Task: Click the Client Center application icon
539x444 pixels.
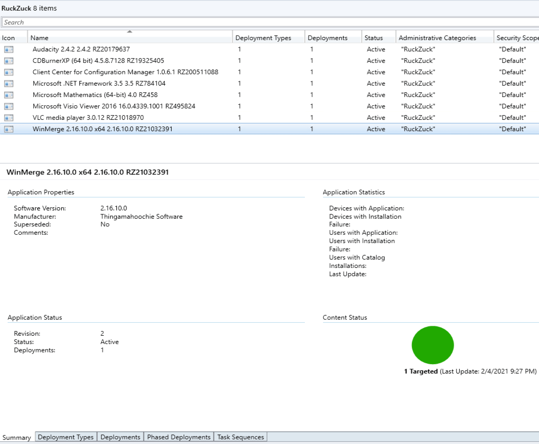Action: coord(9,72)
